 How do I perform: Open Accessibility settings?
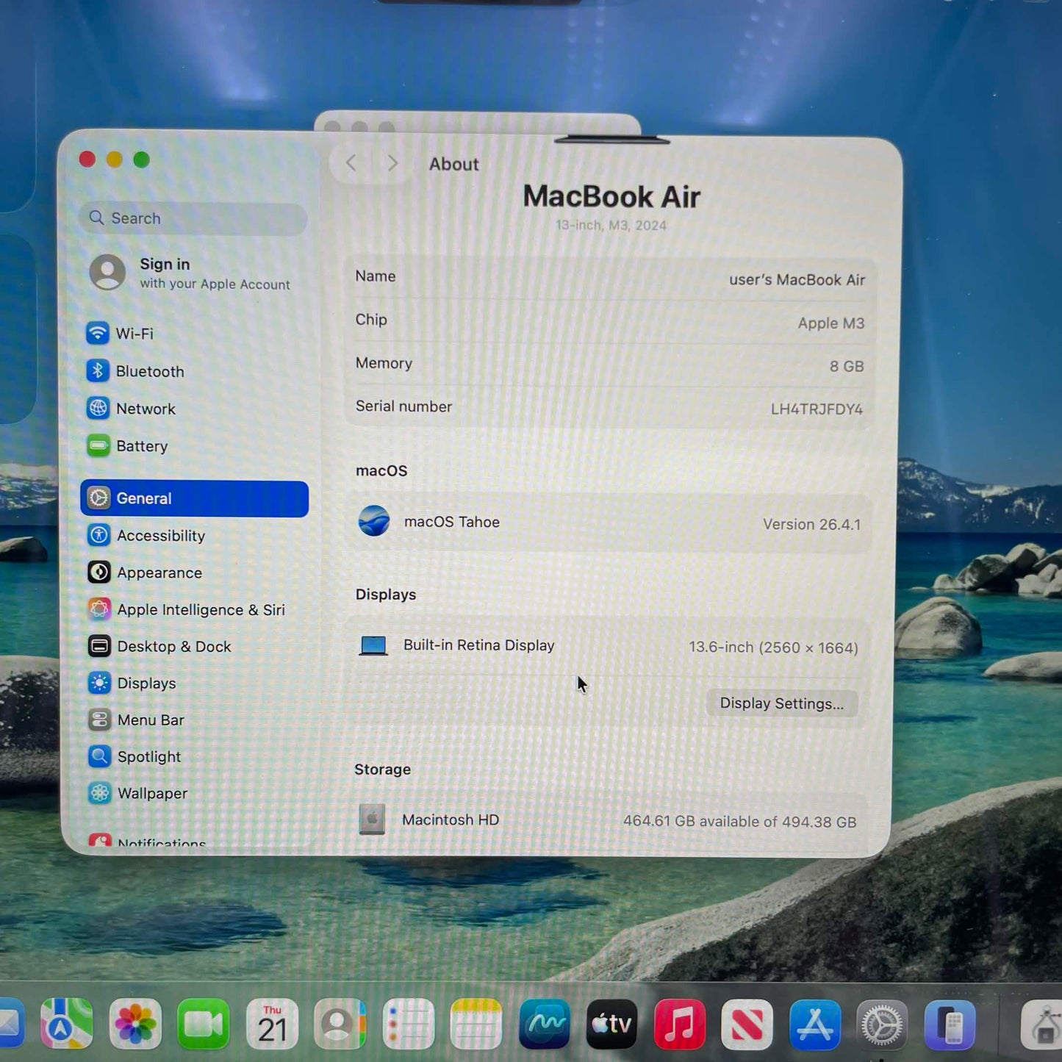tap(146, 535)
